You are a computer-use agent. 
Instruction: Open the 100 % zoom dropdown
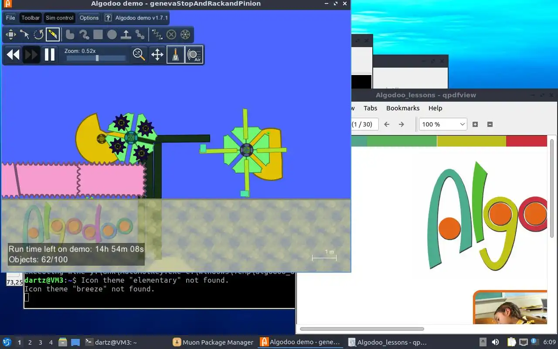(443, 124)
